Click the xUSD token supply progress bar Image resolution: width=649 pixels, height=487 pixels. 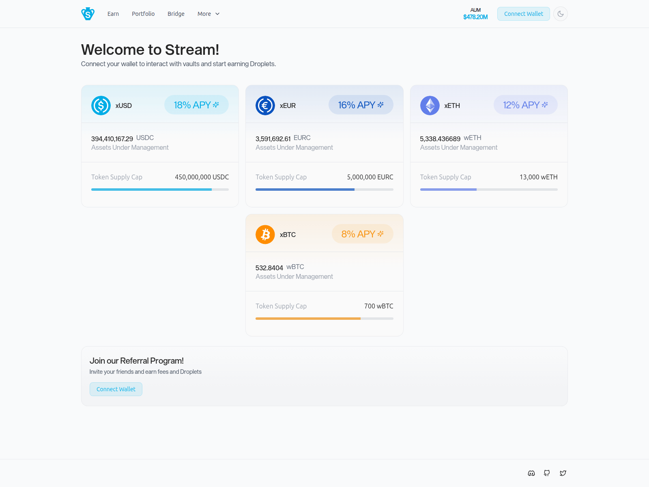click(160, 190)
